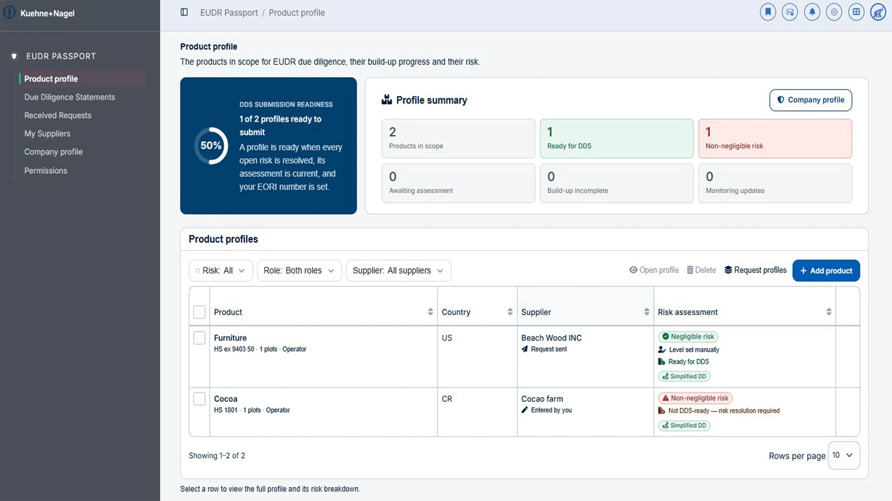This screenshot has width=892, height=501.
Task: Open the bookmark icon in header
Action: [768, 13]
